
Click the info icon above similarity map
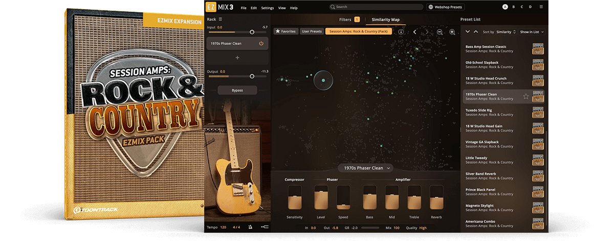click(x=401, y=32)
